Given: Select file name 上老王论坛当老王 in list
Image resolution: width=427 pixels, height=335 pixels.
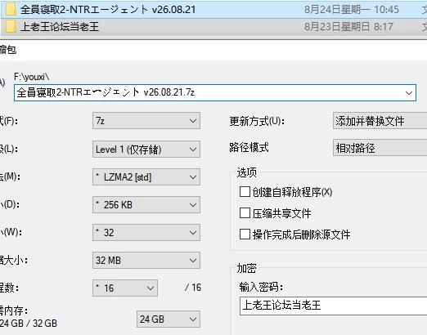Looking at the screenshot, I should point(60,27).
